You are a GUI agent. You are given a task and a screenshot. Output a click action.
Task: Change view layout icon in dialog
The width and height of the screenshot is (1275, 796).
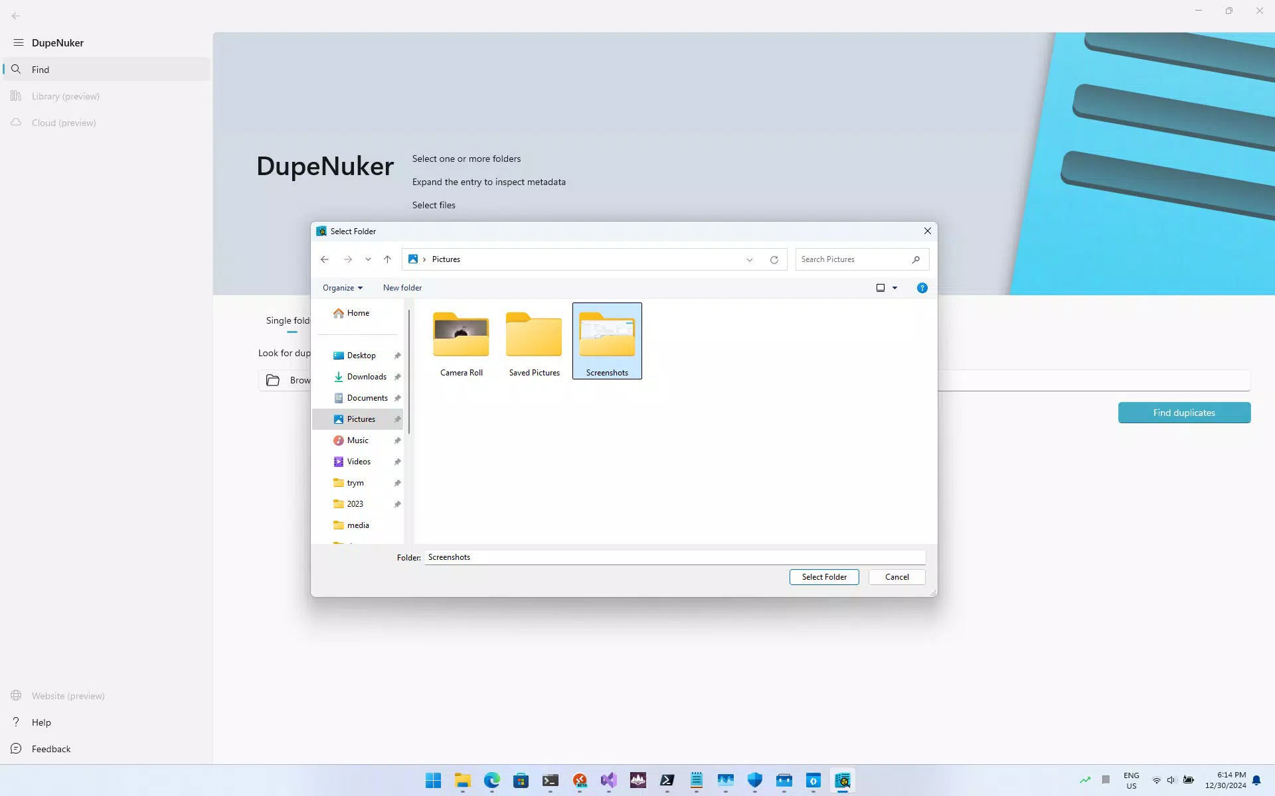coord(881,288)
